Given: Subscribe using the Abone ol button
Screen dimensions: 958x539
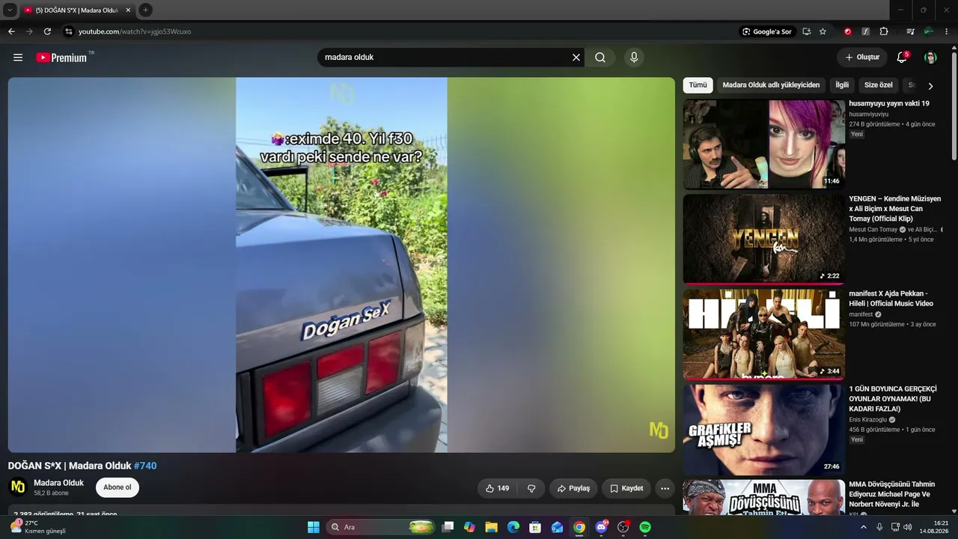Looking at the screenshot, I should (x=118, y=487).
